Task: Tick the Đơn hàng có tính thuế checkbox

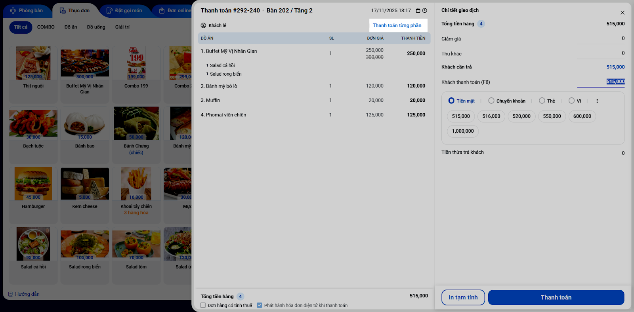Action: tap(203, 305)
